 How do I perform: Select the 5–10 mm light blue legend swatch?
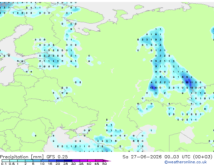click(x=37, y=161)
